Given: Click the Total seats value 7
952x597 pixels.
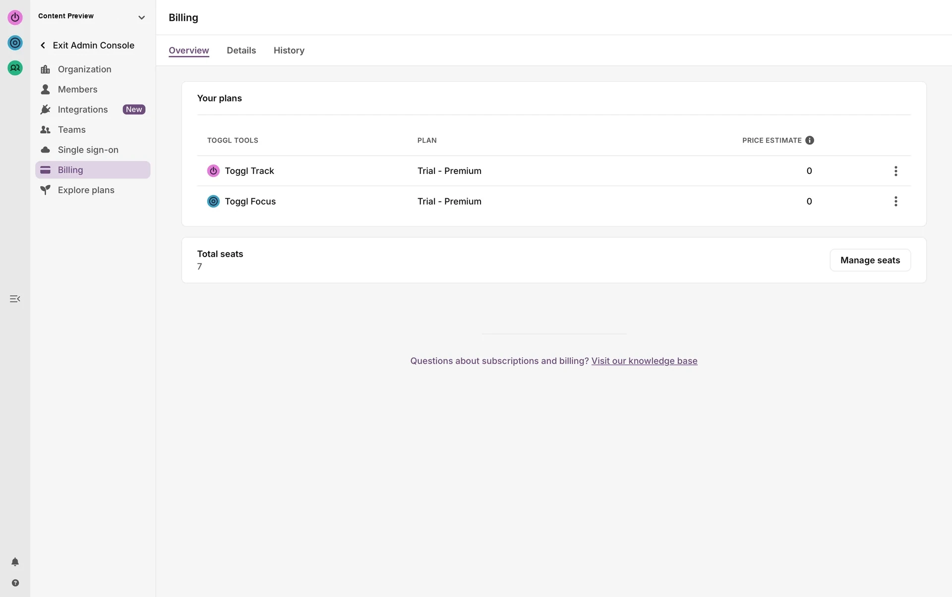Looking at the screenshot, I should (199, 267).
